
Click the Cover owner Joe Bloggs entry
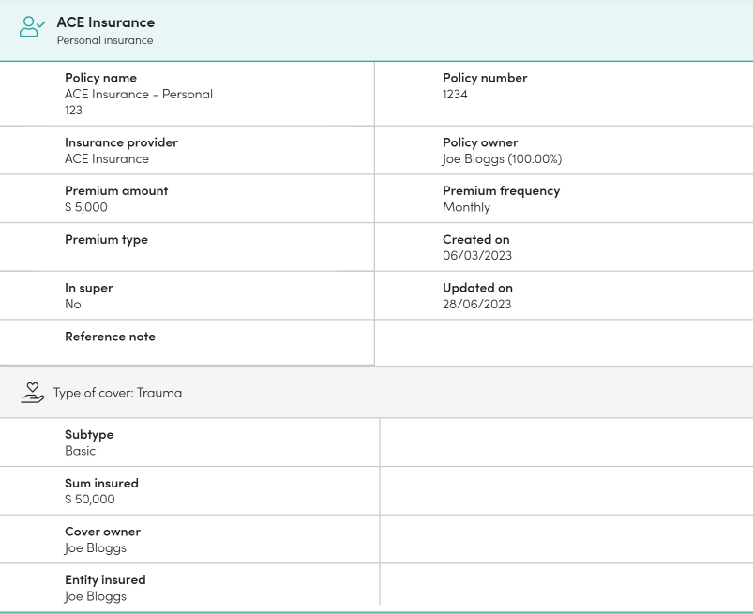point(95,547)
